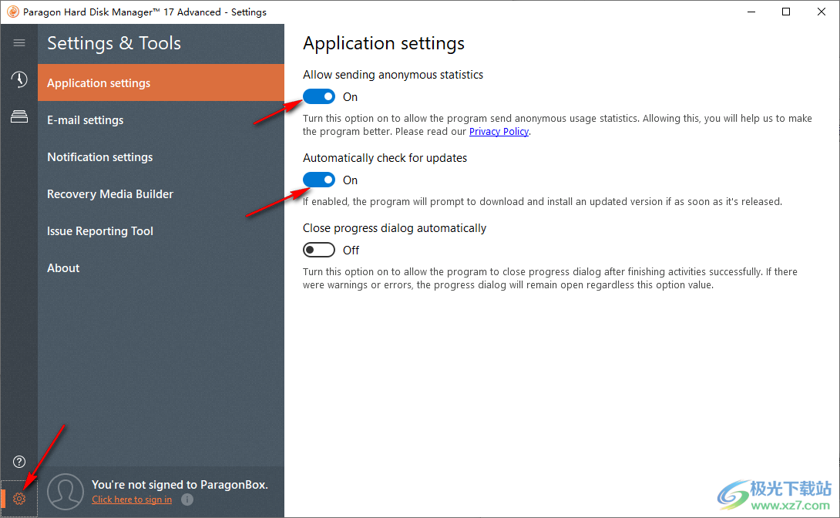
Task: Minimize the Paragon window
Action: pos(751,12)
